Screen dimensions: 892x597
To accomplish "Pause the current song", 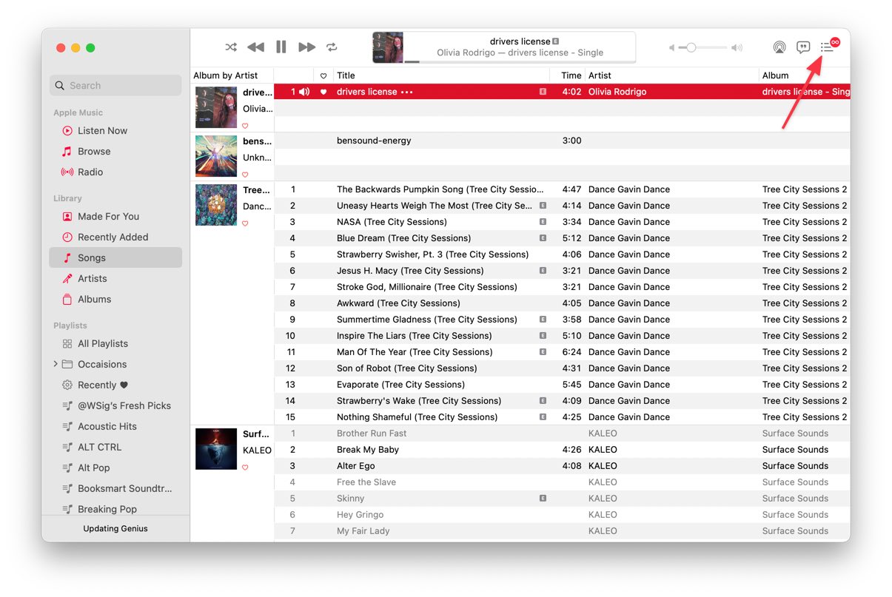I will click(281, 47).
